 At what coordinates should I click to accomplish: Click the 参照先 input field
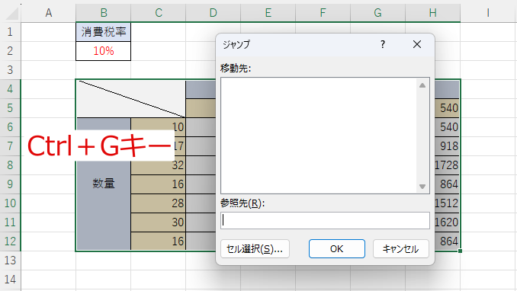[x=325, y=220]
